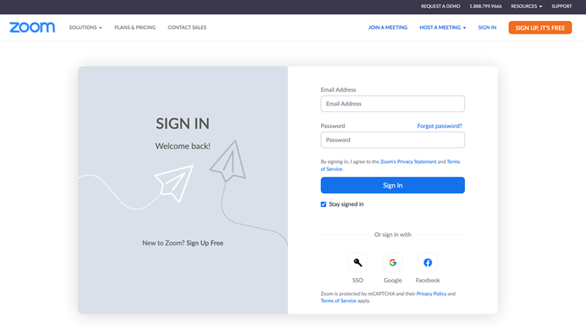Focus the Email Address input field

(x=392, y=103)
